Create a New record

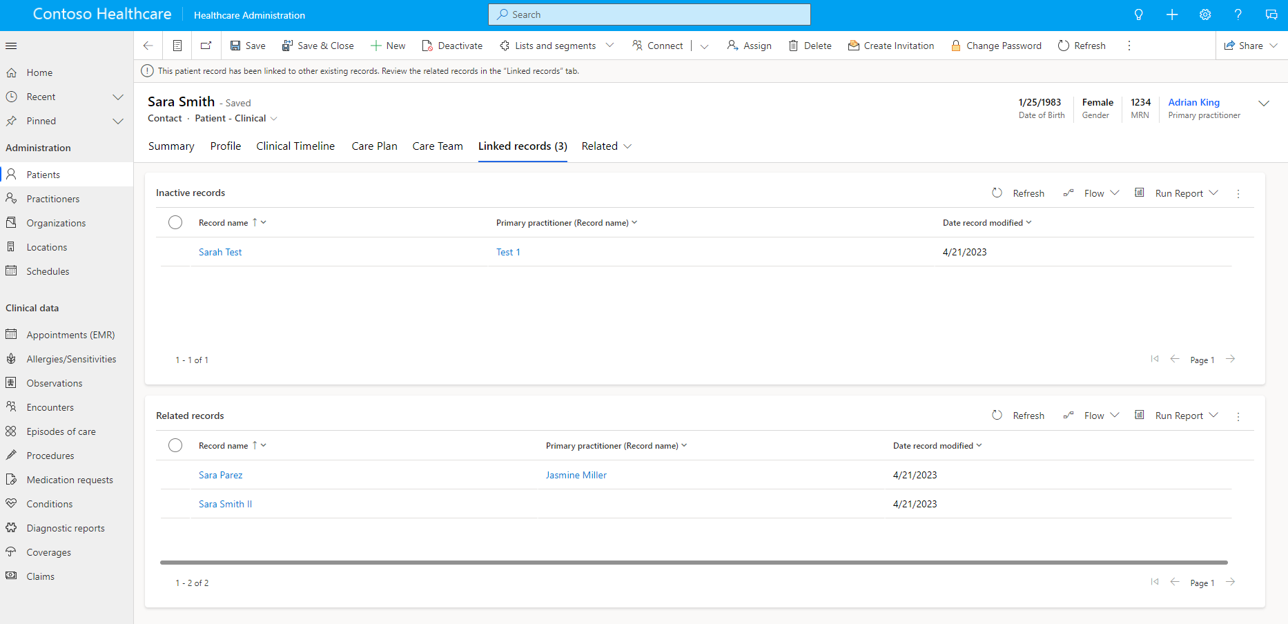(388, 46)
